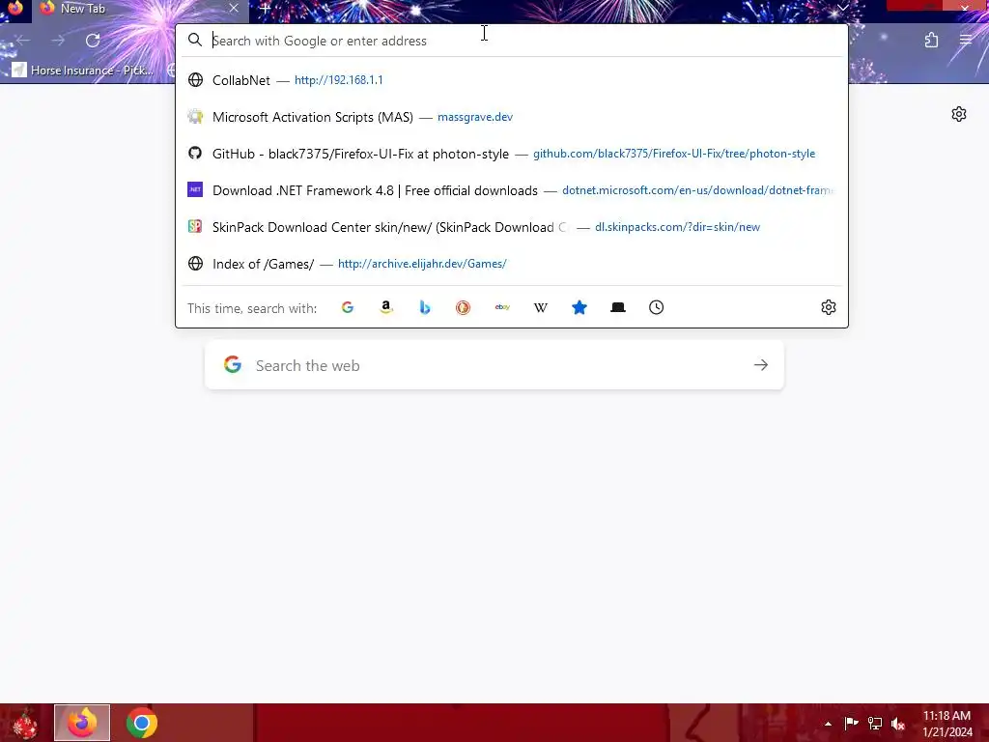The image size is (989, 742).
Task: Open the network tray icon
Action: pyautogui.click(x=875, y=724)
